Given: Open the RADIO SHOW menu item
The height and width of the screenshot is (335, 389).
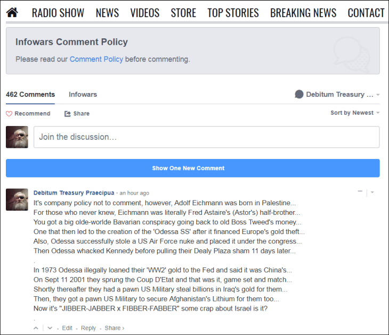Looking at the screenshot, I should click(x=58, y=13).
